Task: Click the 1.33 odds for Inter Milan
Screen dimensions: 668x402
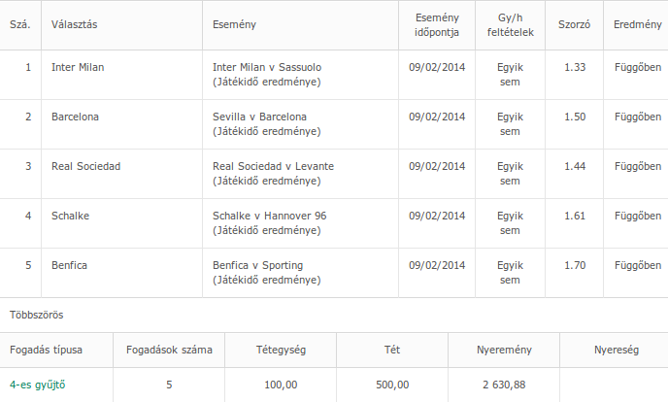Action: pyautogui.click(x=575, y=67)
